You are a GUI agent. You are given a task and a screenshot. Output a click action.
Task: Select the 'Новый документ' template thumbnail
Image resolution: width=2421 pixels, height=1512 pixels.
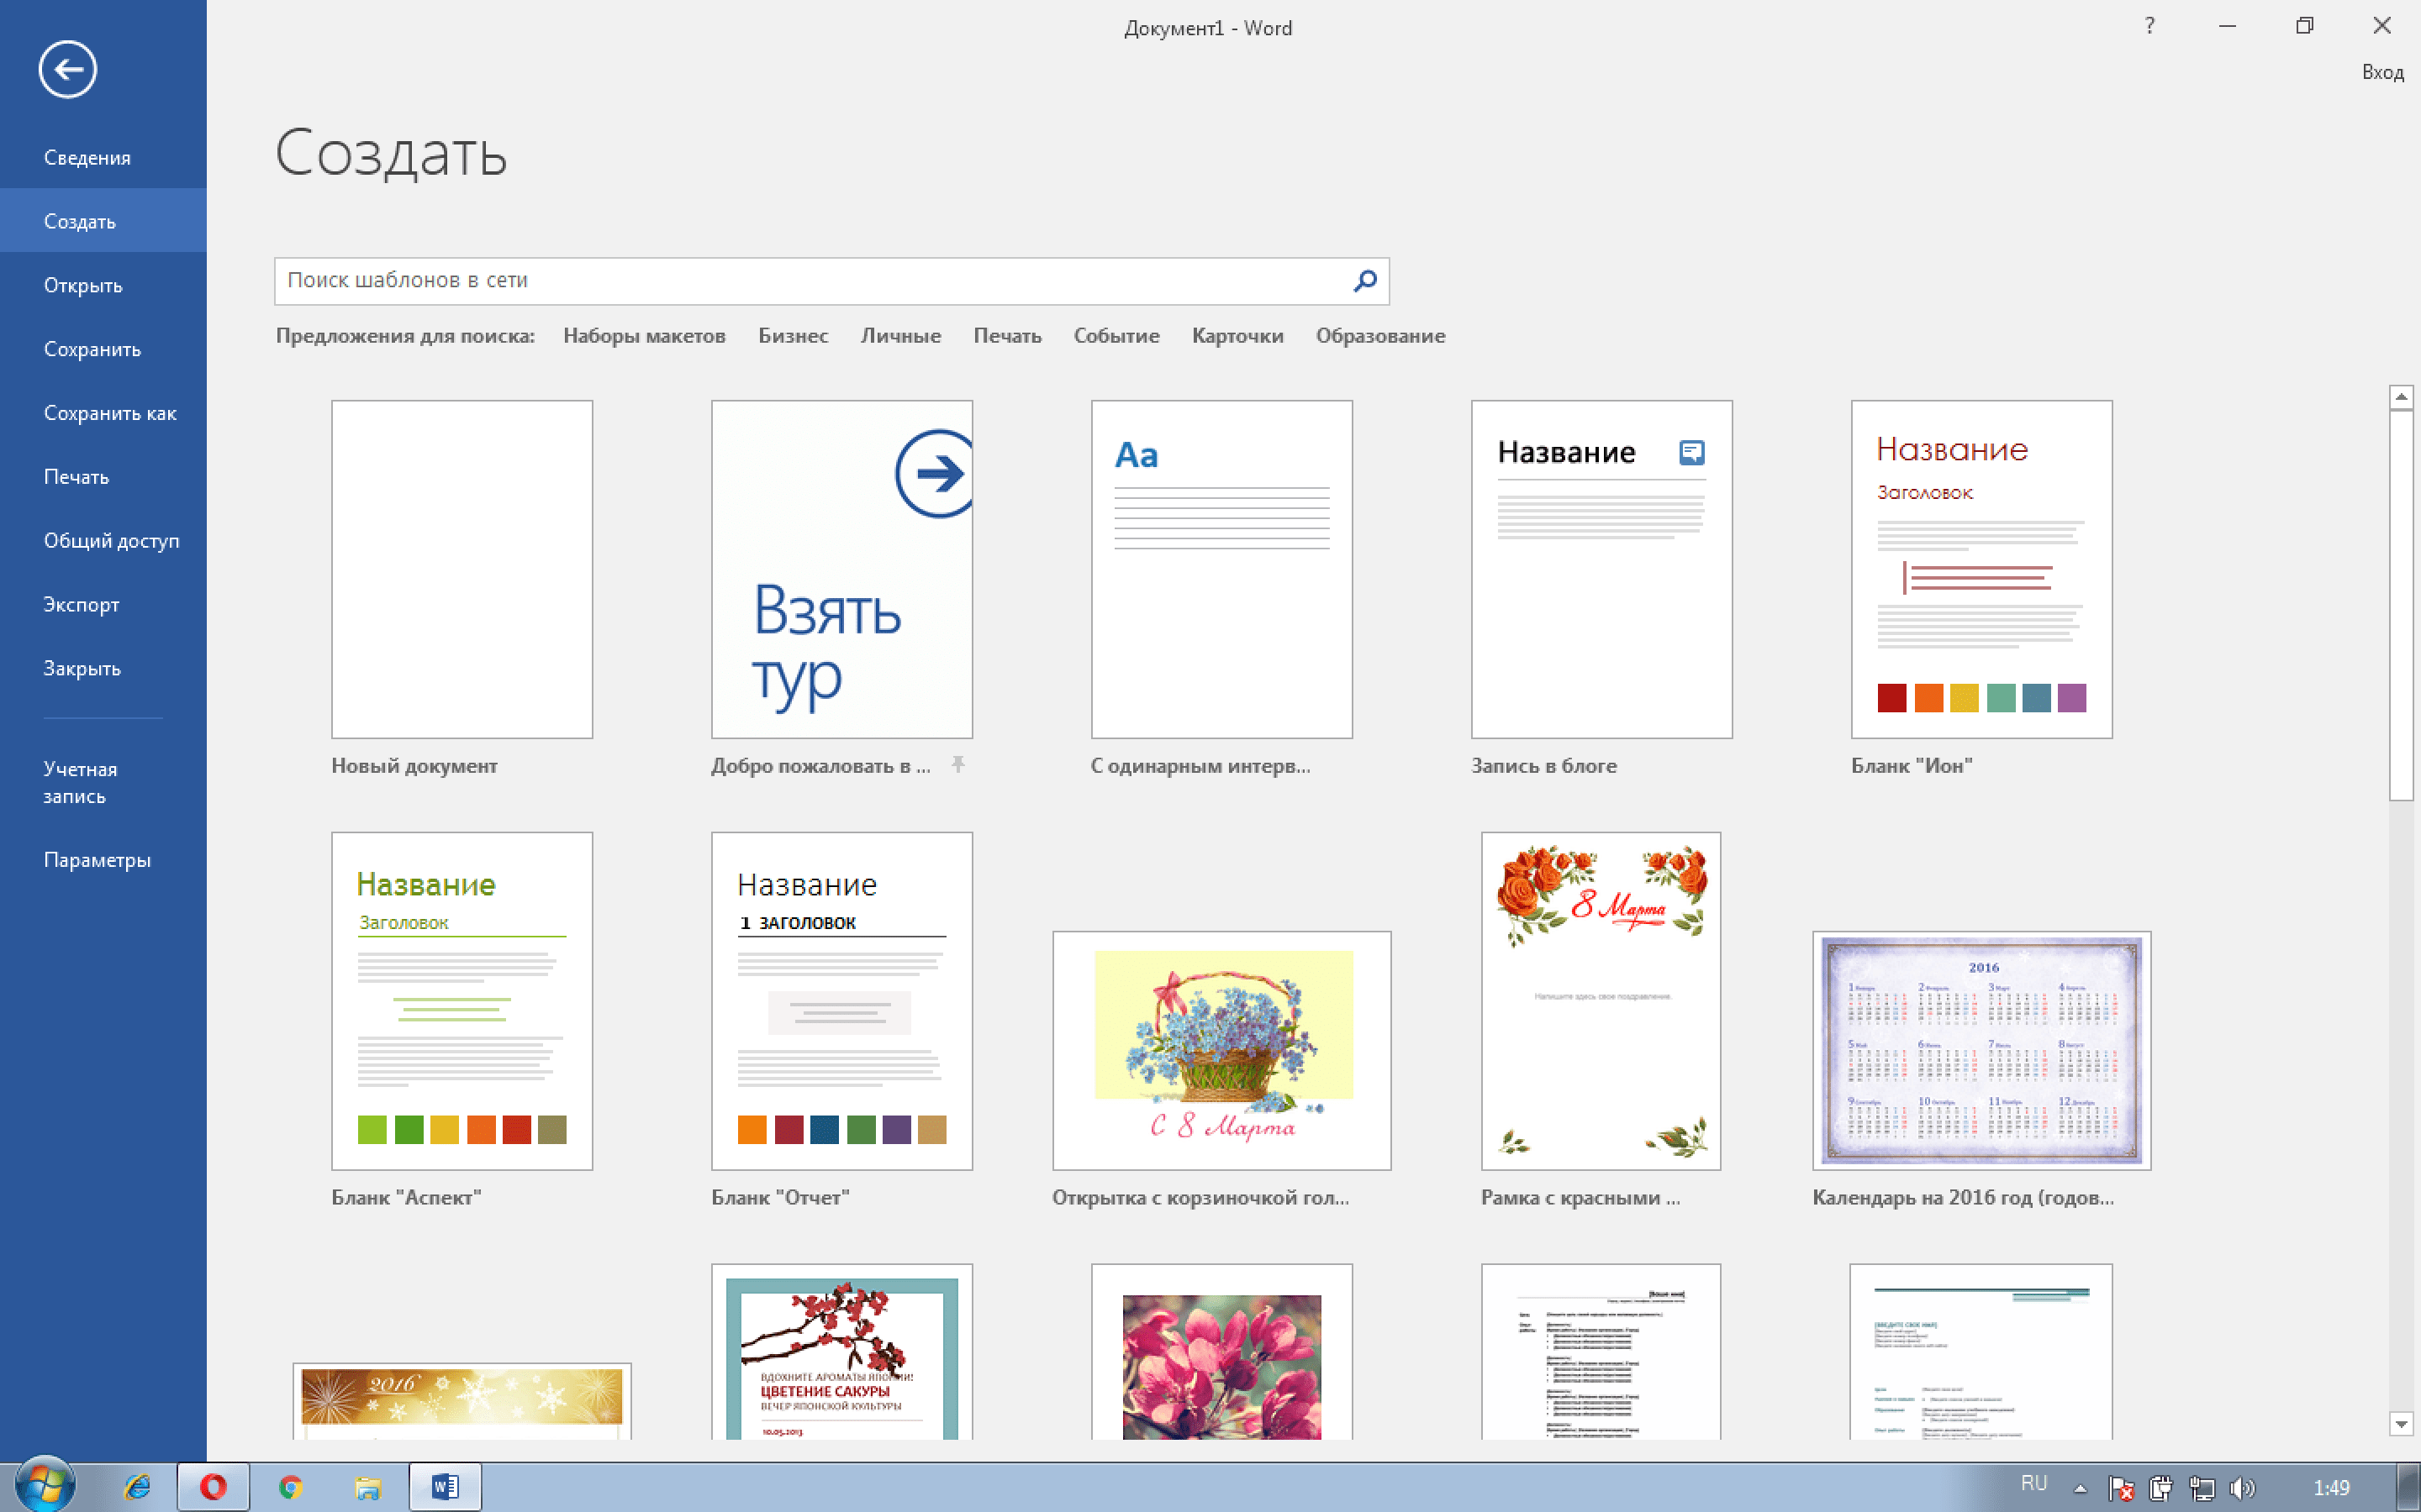(462, 568)
